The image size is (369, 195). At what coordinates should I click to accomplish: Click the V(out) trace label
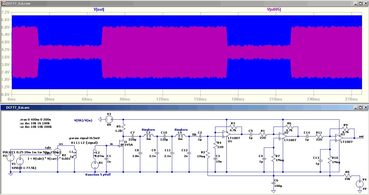[x=99, y=9]
